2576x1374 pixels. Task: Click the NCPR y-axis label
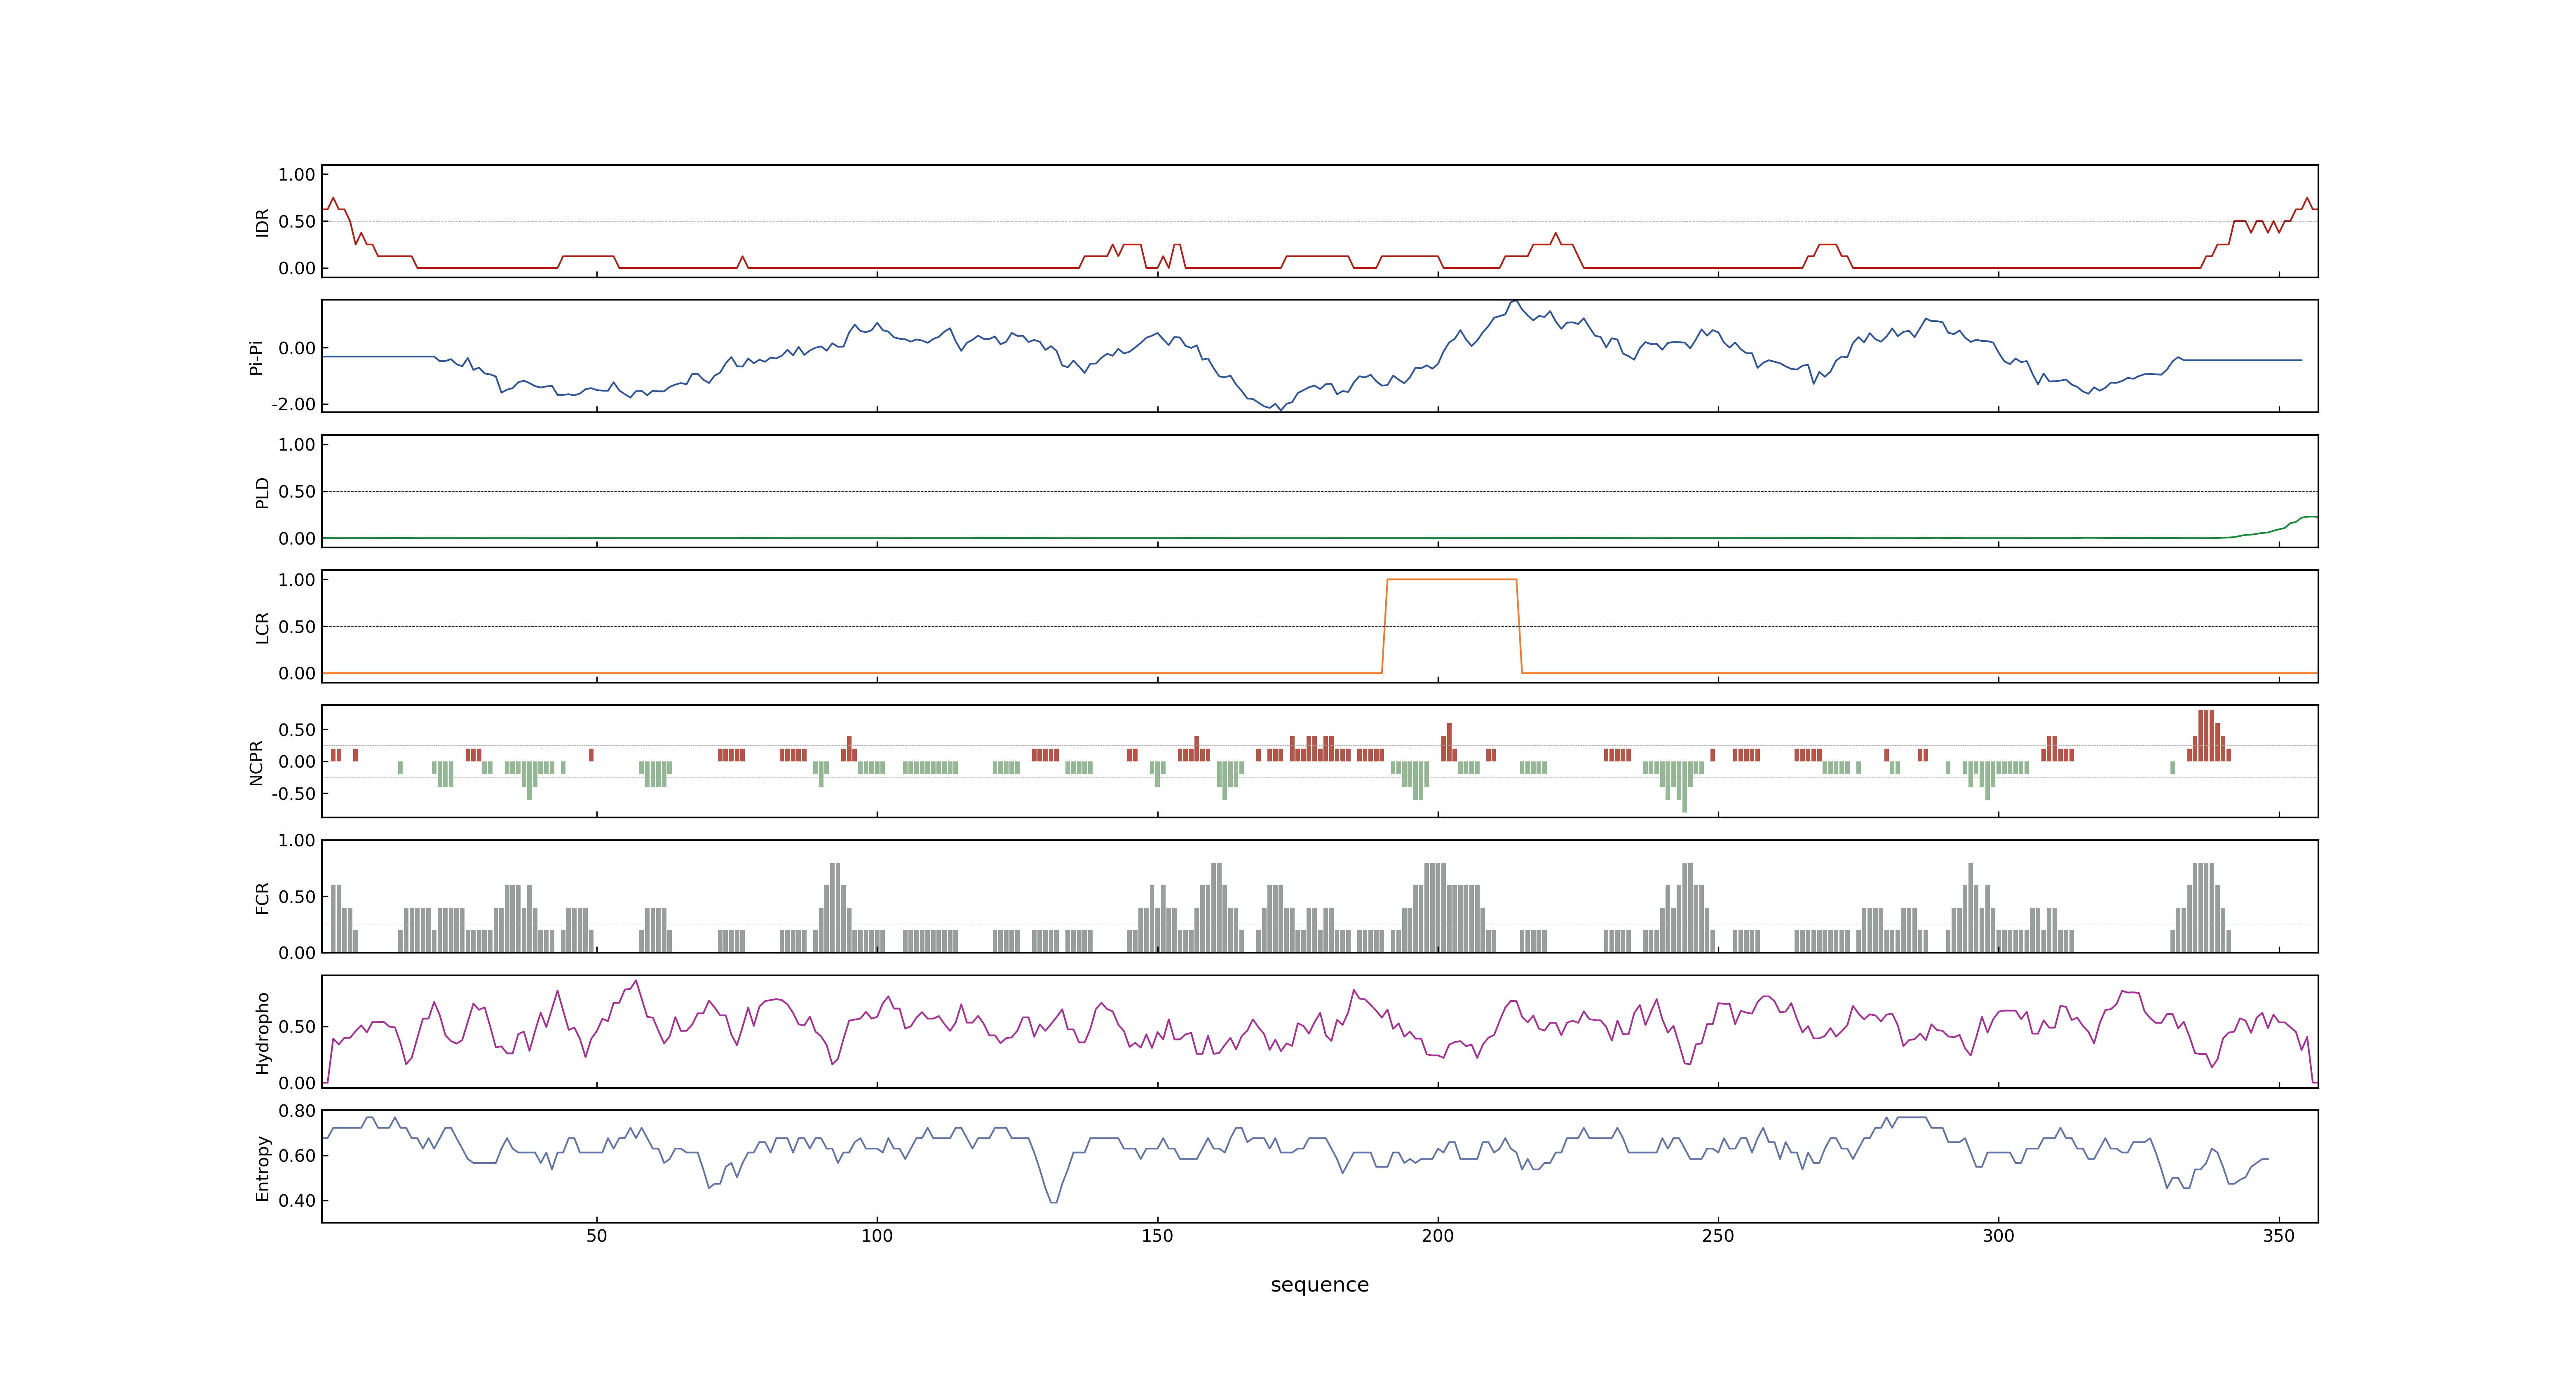point(256,763)
